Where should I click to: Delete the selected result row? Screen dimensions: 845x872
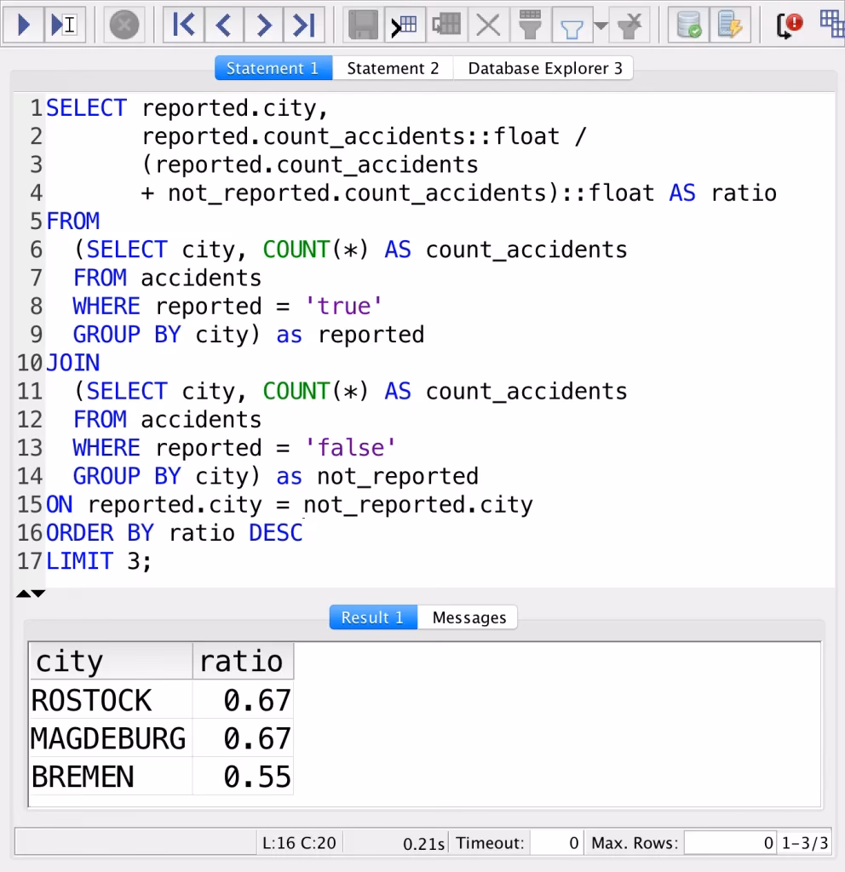click(x=488, y=25)
